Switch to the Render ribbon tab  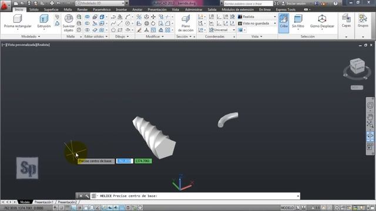click(82, 9)
